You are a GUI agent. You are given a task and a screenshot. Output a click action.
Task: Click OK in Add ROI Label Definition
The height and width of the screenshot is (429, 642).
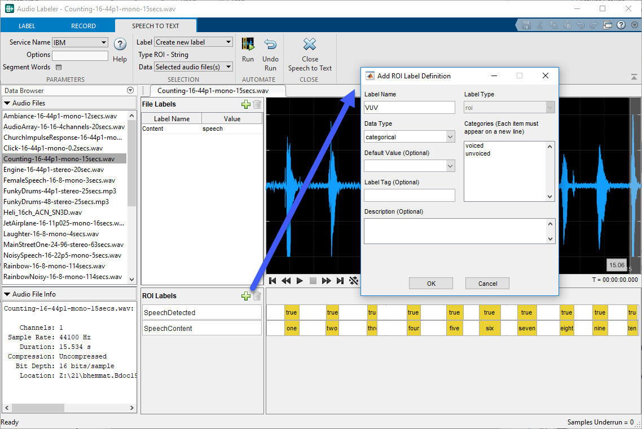pos(431,284)
